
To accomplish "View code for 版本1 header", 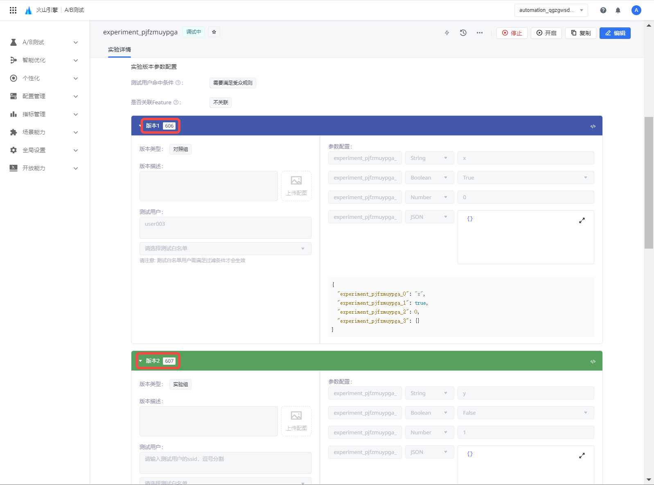I will 593,126.
